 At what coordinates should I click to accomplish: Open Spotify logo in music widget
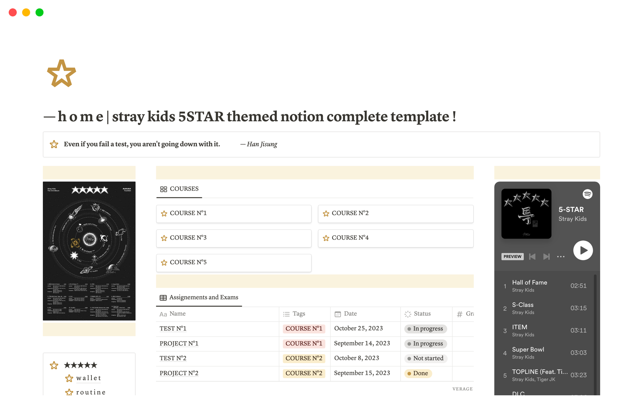(x=587, y=194)
